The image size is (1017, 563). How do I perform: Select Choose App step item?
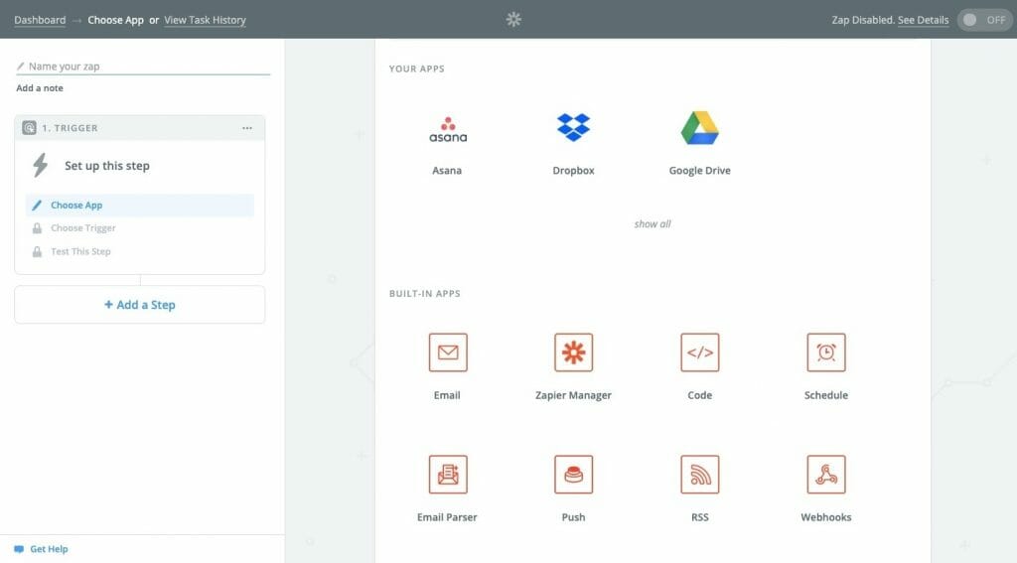point(139,205)
